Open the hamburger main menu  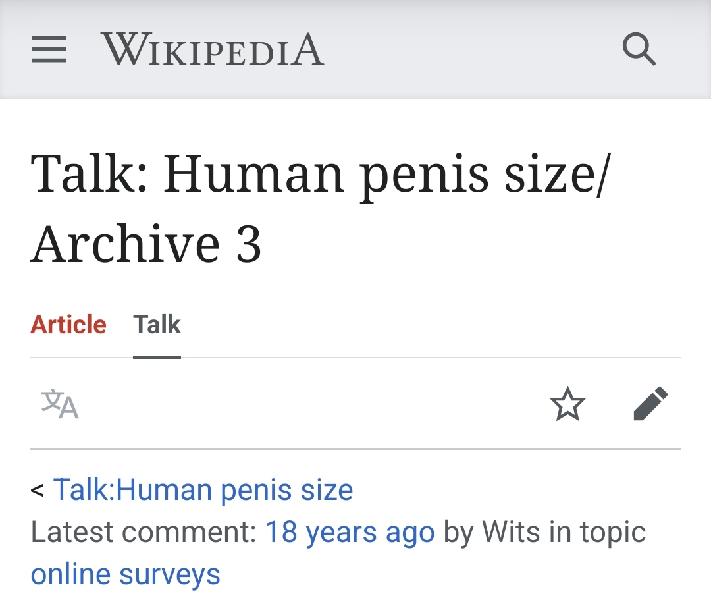pos(49,49)
